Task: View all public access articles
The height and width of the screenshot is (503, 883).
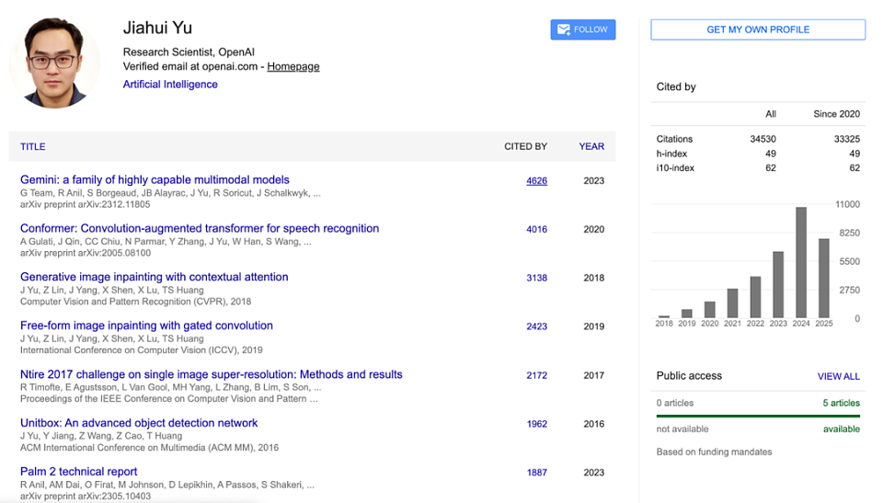Action: 839,376
